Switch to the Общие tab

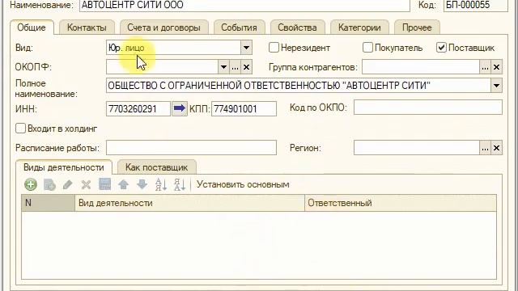click(x=32, y=27)
